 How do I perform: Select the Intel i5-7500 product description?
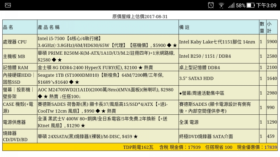108,41
